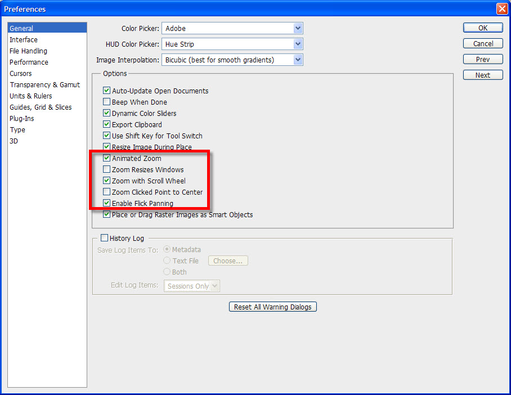Open Type preferences section

tap(17, 130)
